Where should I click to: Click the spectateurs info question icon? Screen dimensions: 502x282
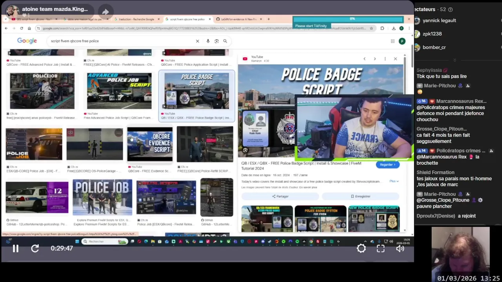click(450, 9)
